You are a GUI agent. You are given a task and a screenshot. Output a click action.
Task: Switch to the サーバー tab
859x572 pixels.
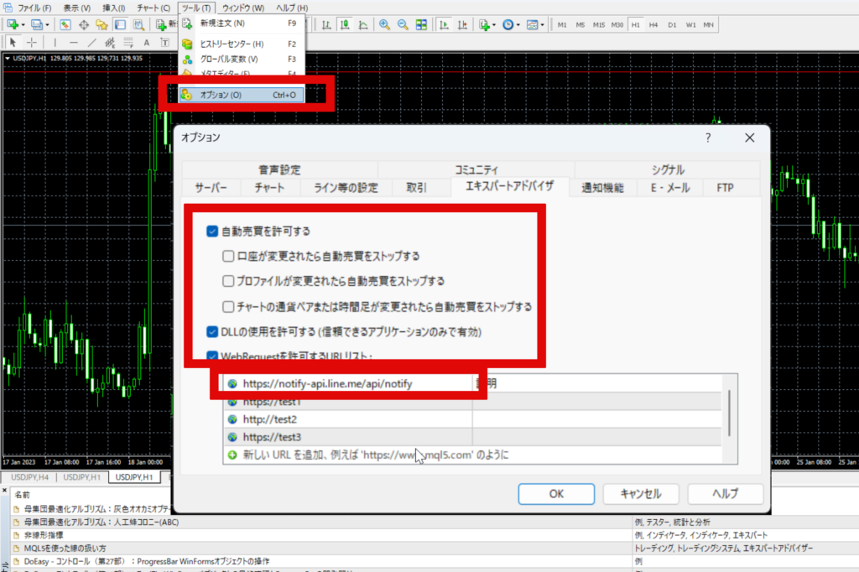[x=211, y=188]
